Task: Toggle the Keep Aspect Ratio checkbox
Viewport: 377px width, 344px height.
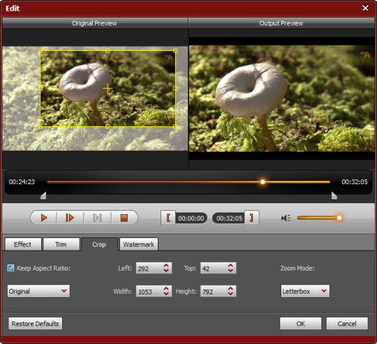Action: (10, 268)
